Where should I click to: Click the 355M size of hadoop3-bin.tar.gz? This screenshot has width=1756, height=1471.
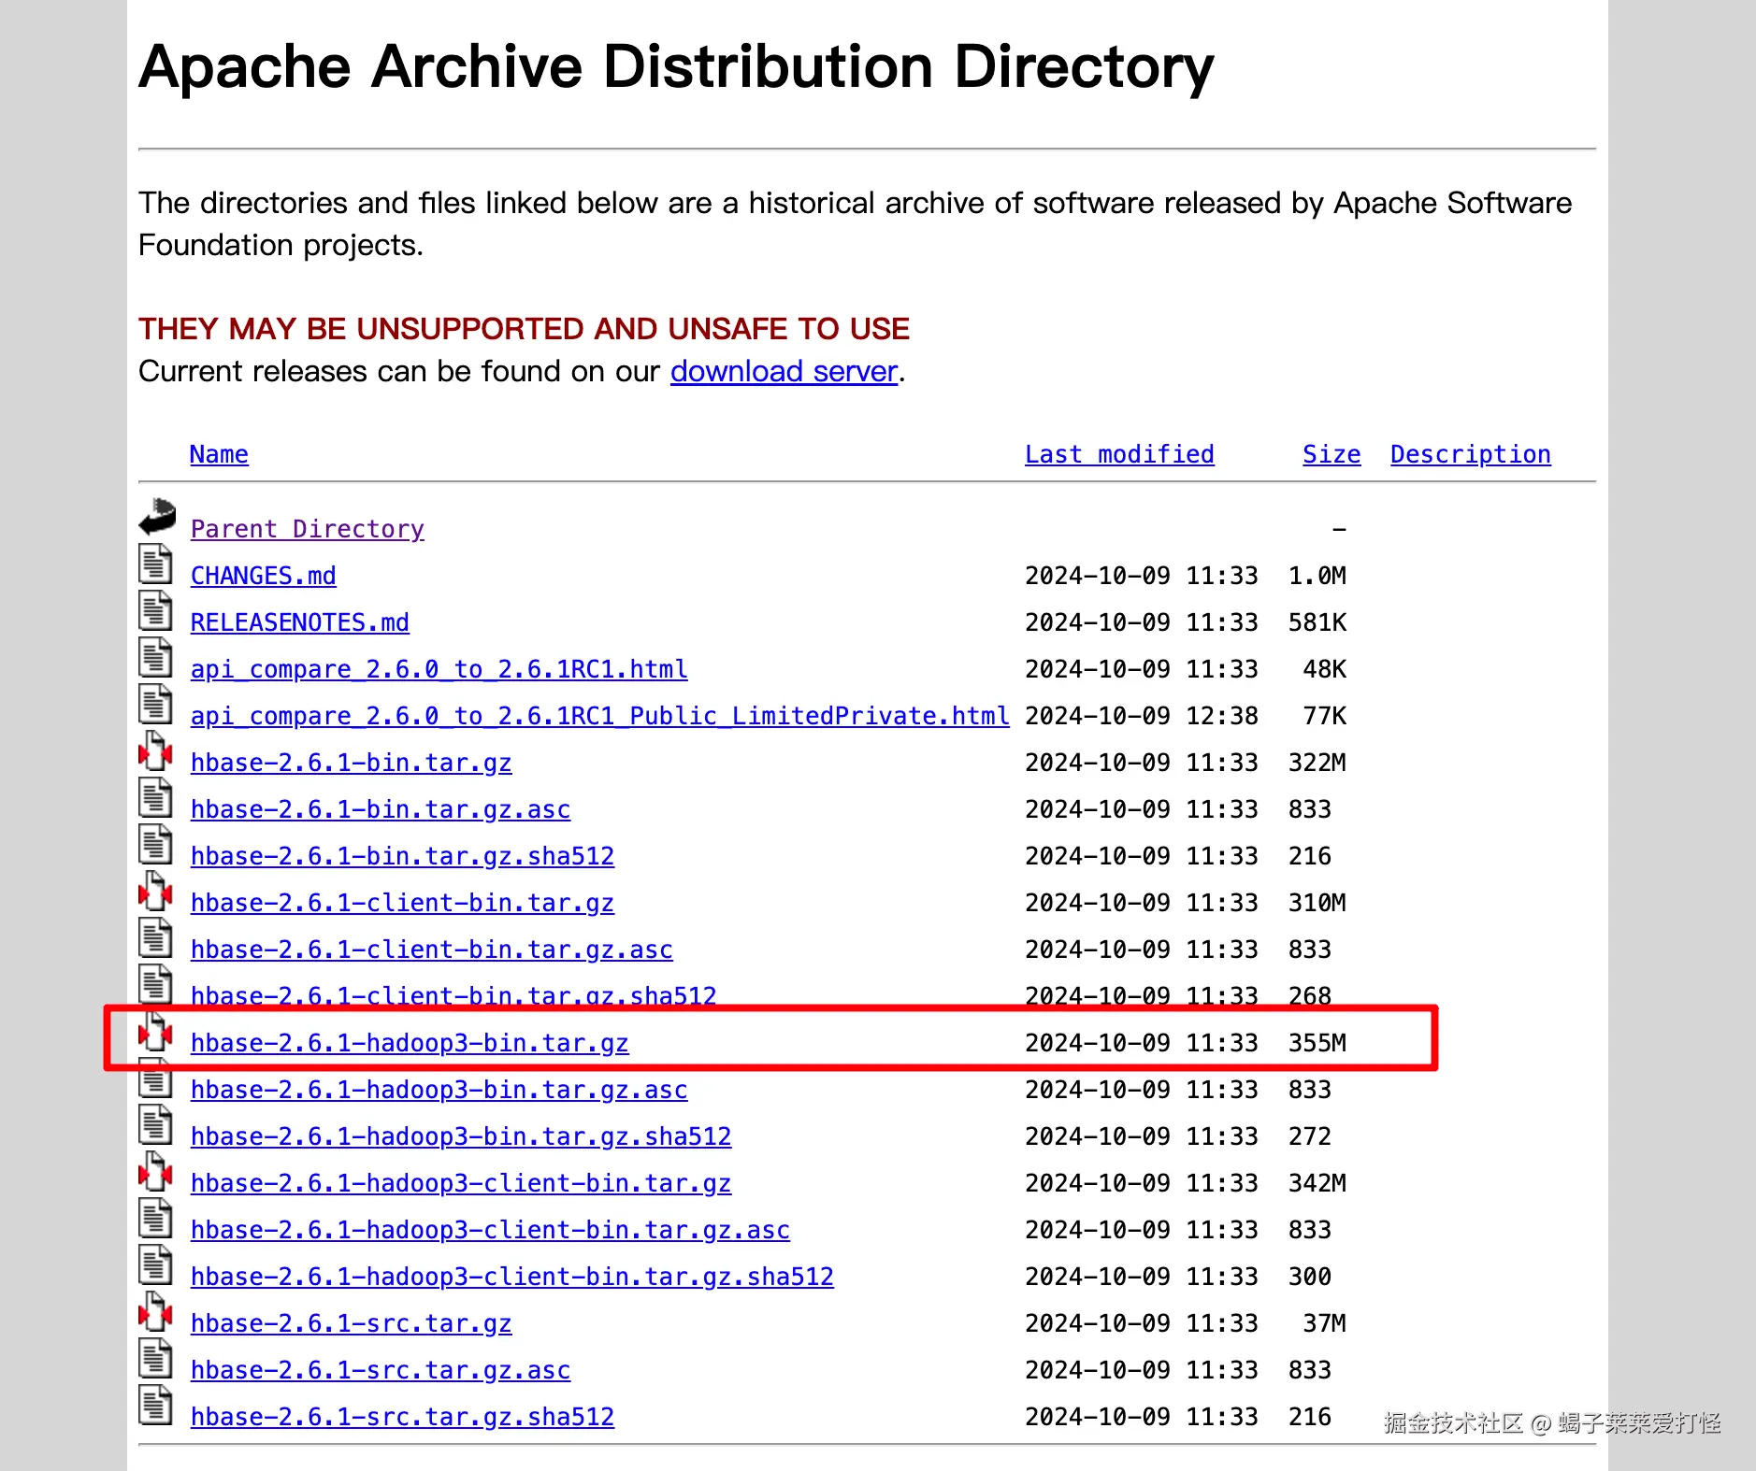(x=1317, y=1043)
